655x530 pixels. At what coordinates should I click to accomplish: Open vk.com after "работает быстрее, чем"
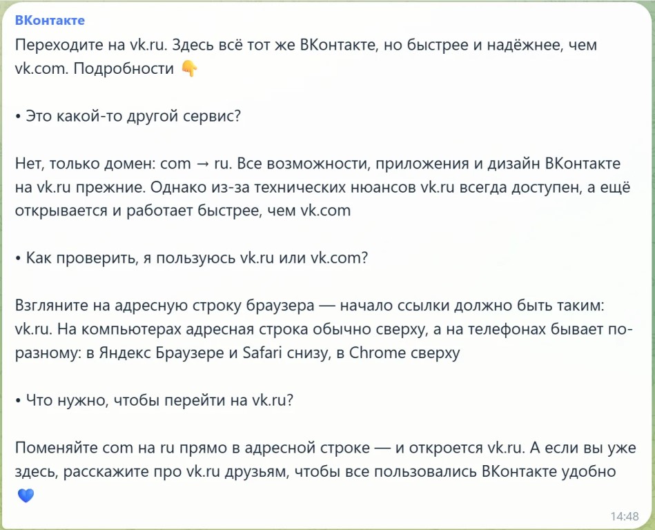pyautogui.click(x=325, y=210)
